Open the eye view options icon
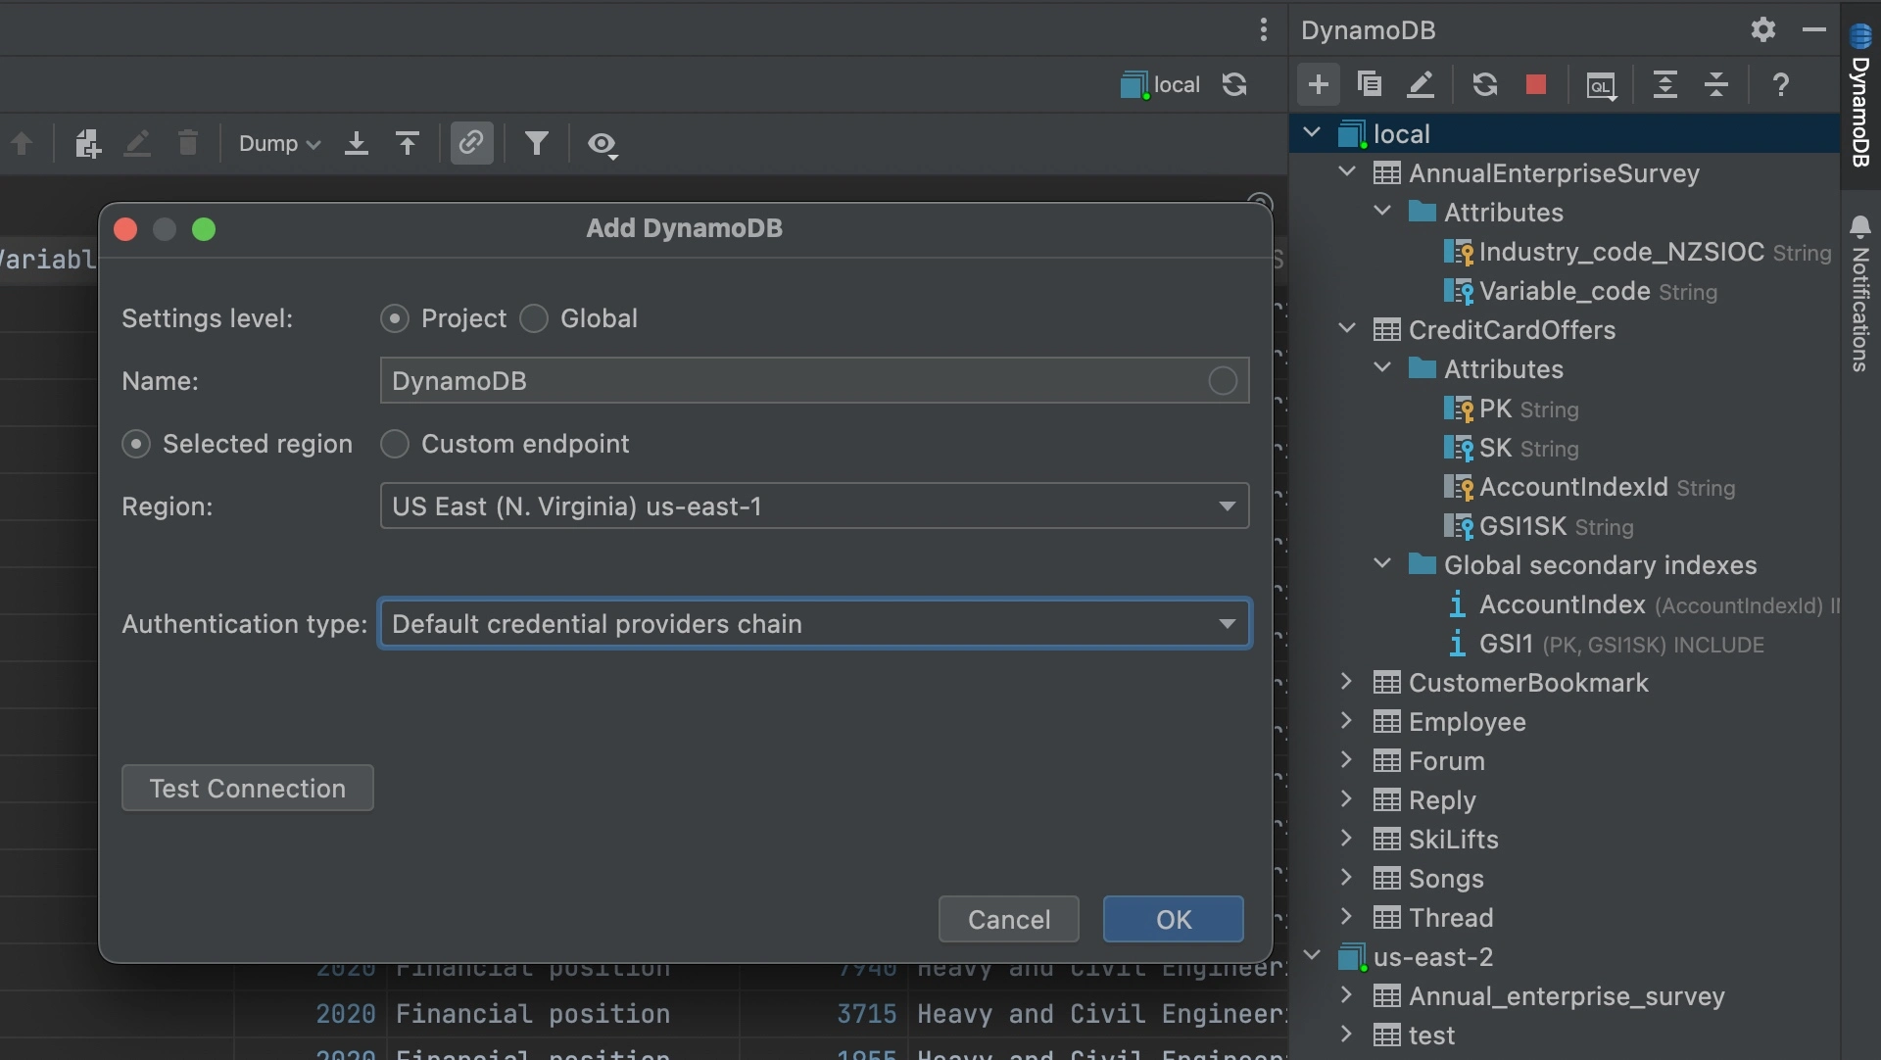1881x1060 pixels. [602, 145]
